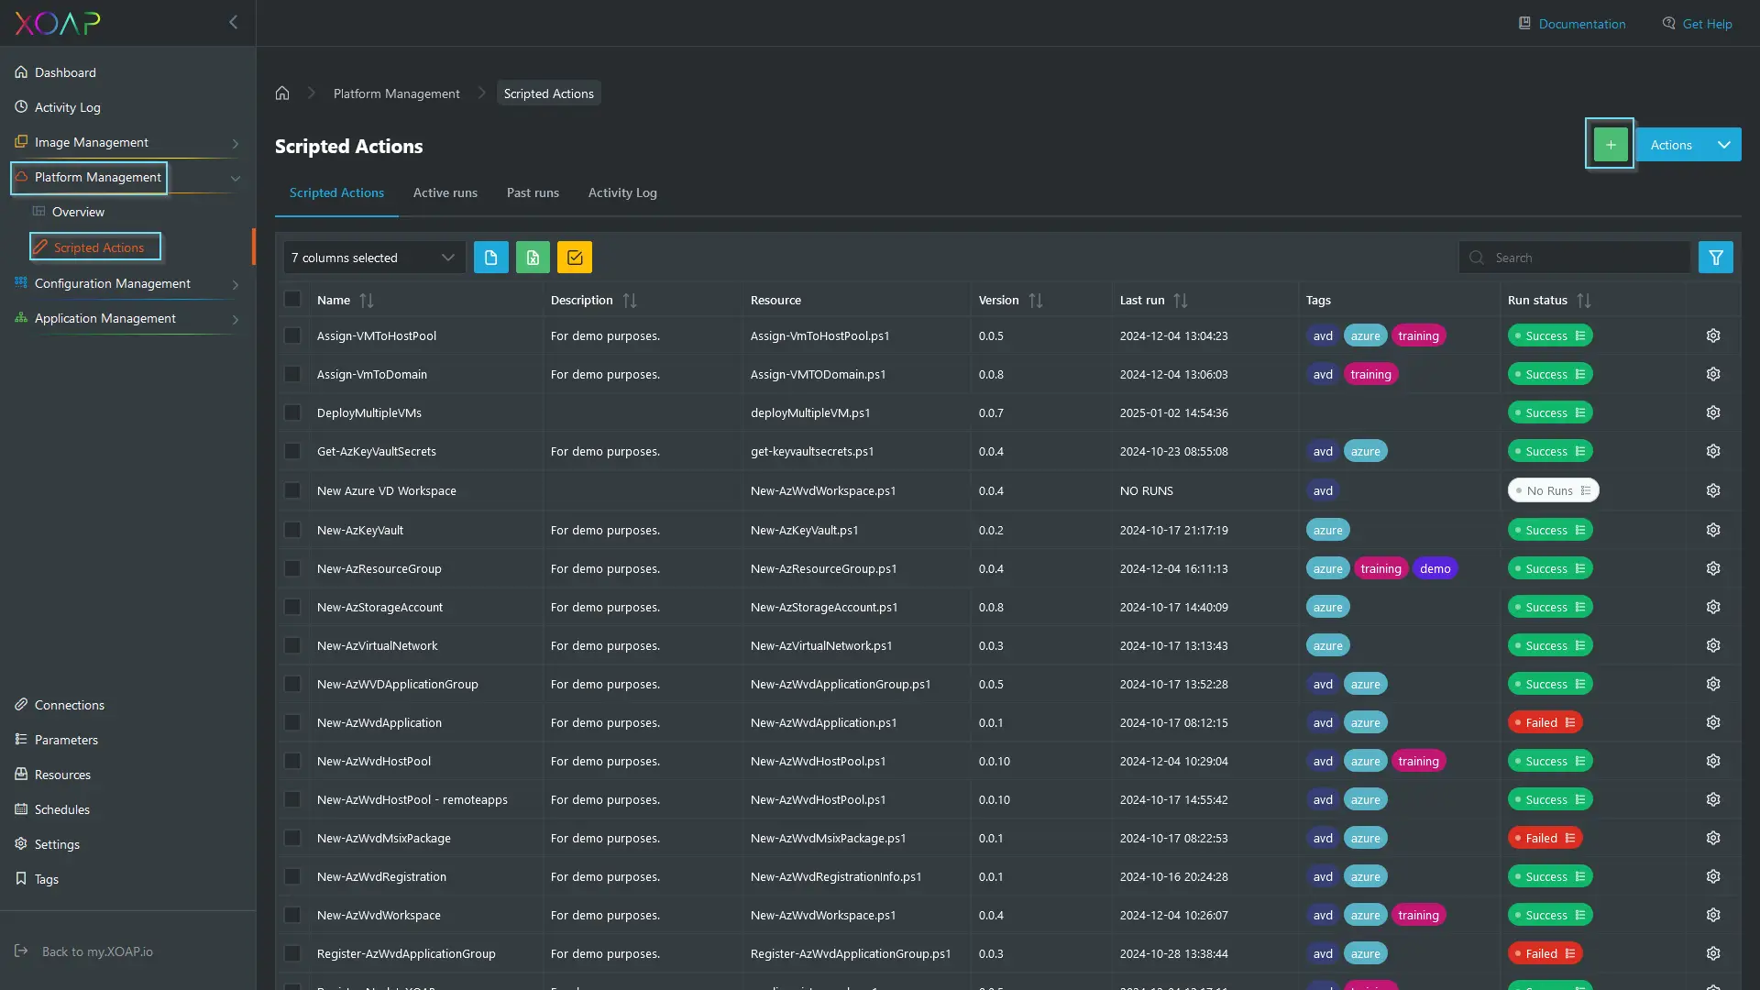
Task: Open Overview under Platform Management
Action: 78,212
